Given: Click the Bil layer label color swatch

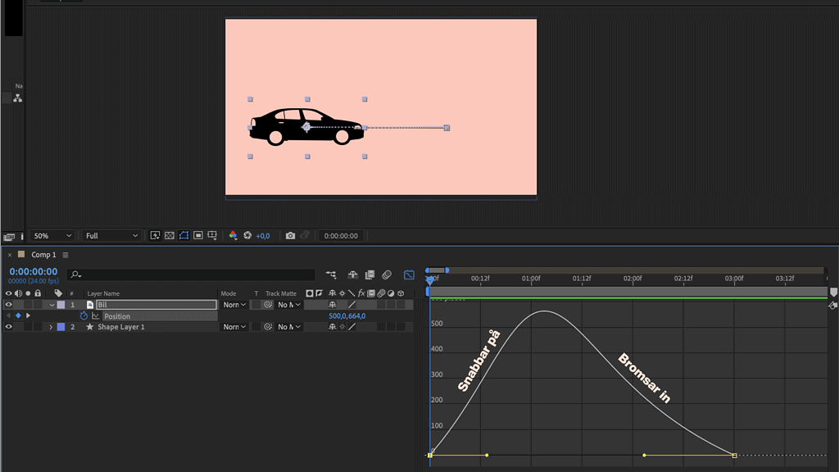Looking at the screenshot, I should 61,305.
